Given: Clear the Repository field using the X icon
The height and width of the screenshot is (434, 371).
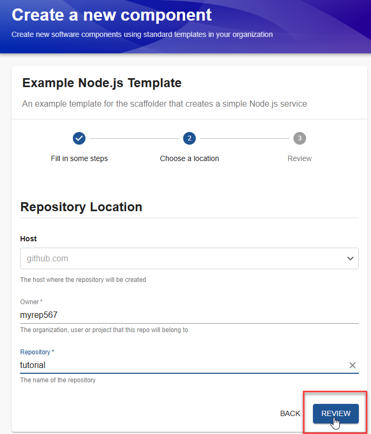Looking at the screenshot, I should coord(353,365).
